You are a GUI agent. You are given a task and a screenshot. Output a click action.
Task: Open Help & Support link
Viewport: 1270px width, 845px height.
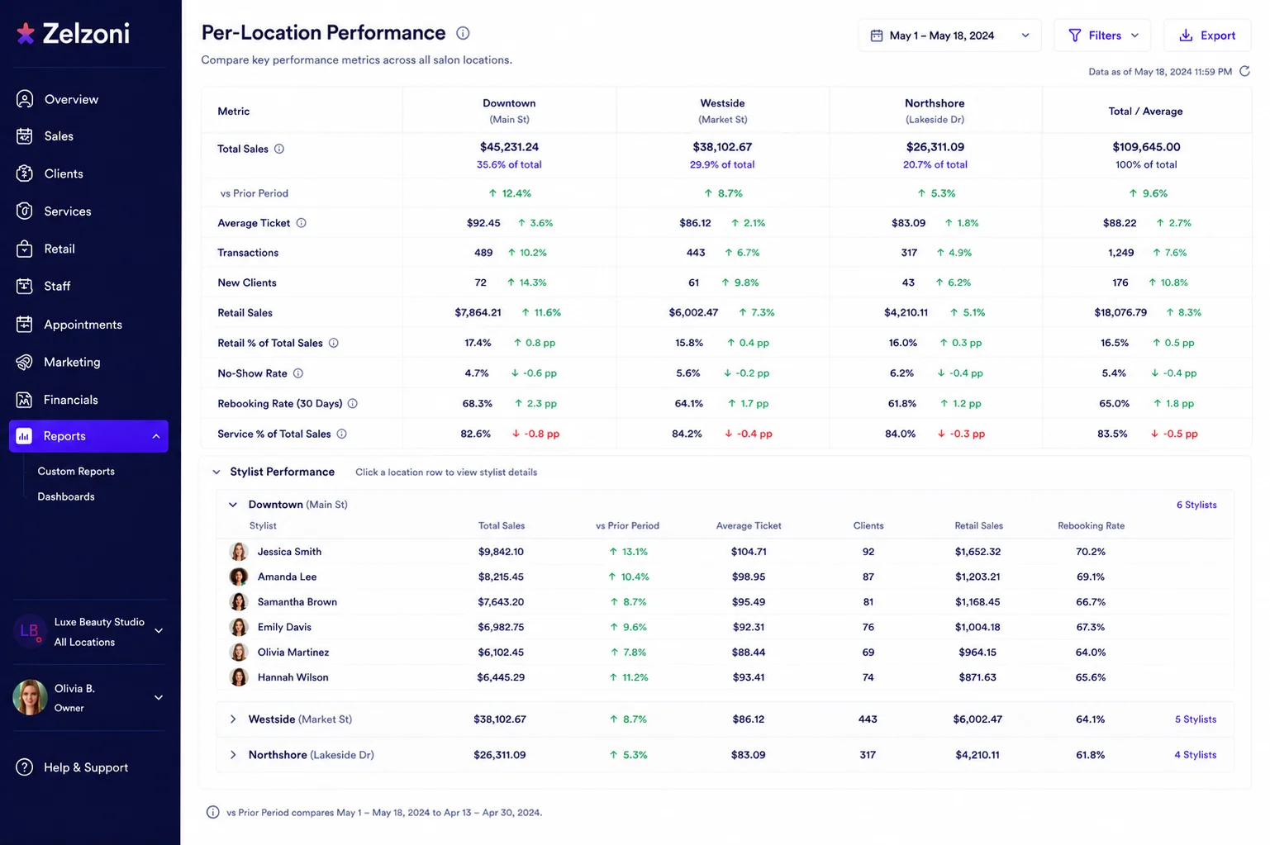click(x=86, y=767)
